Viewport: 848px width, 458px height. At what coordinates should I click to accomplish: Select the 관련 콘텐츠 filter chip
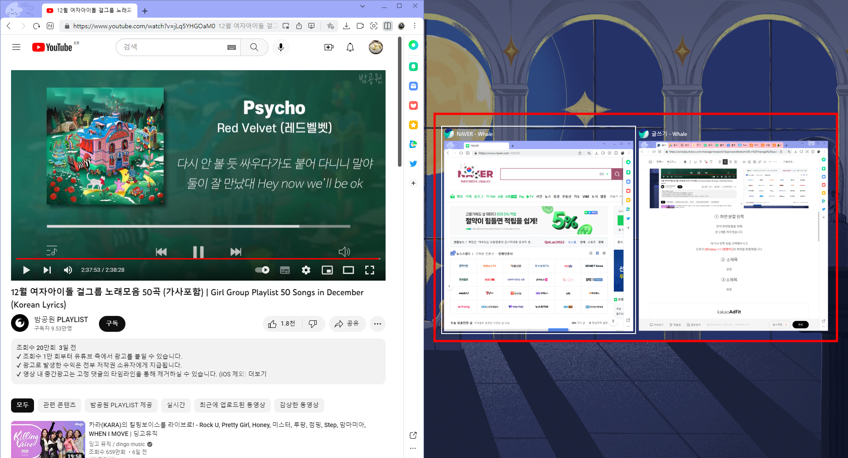coord(60,405)
